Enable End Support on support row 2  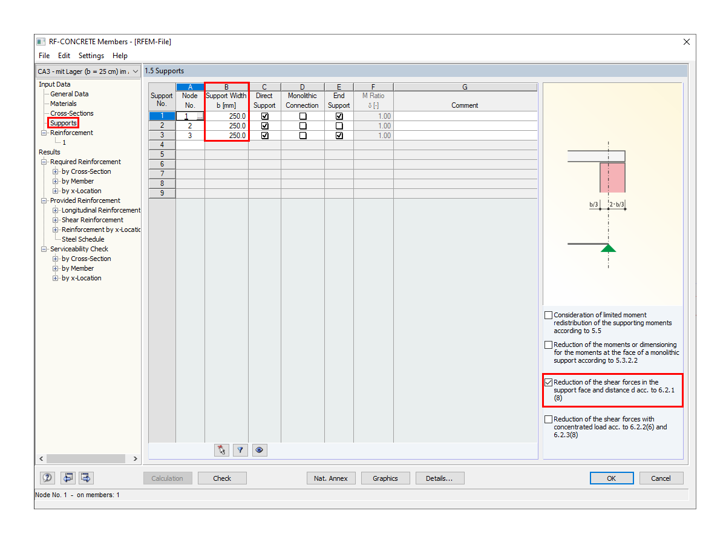tap(339, 125)
